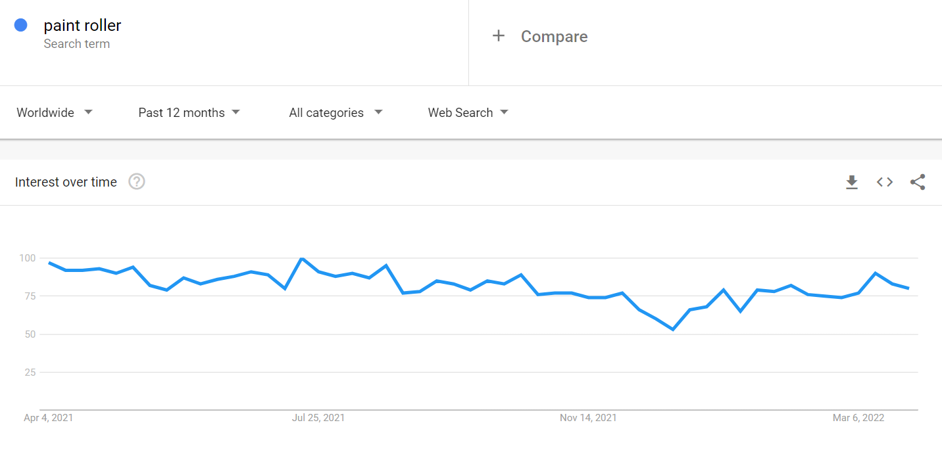
Task: Click the Compare button
Action: tap(540, 36)
